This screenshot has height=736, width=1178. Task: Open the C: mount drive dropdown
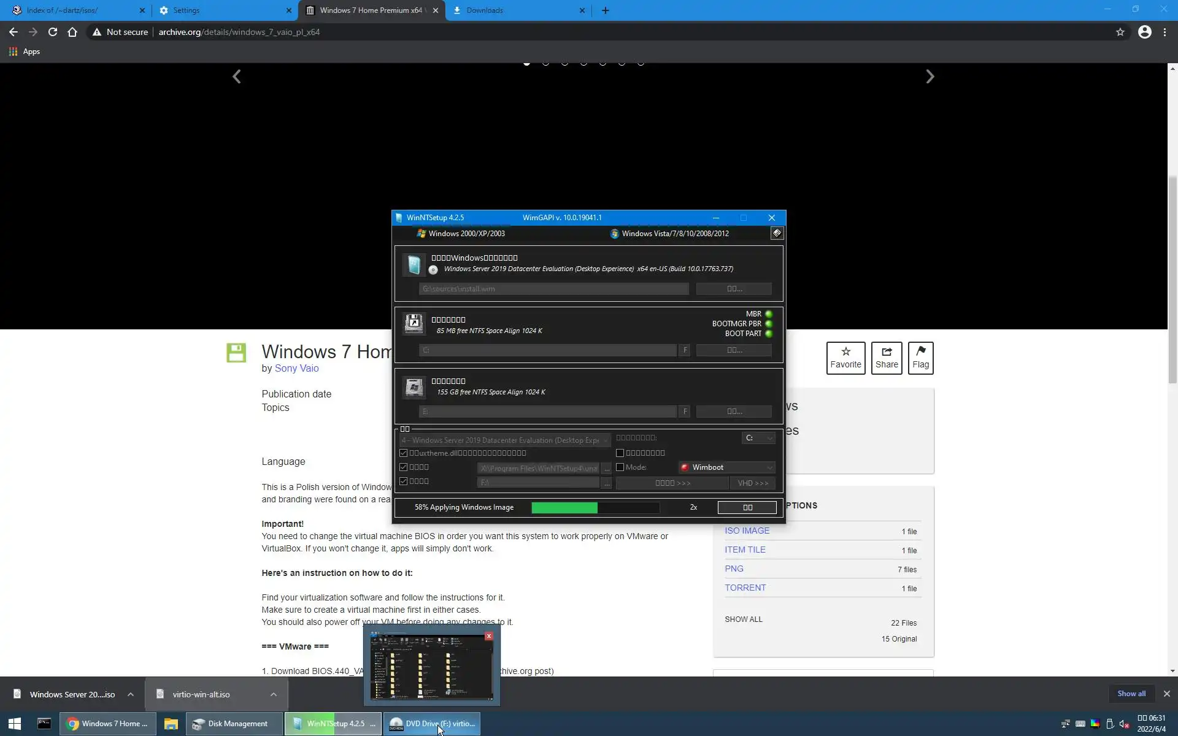(758, 438)
